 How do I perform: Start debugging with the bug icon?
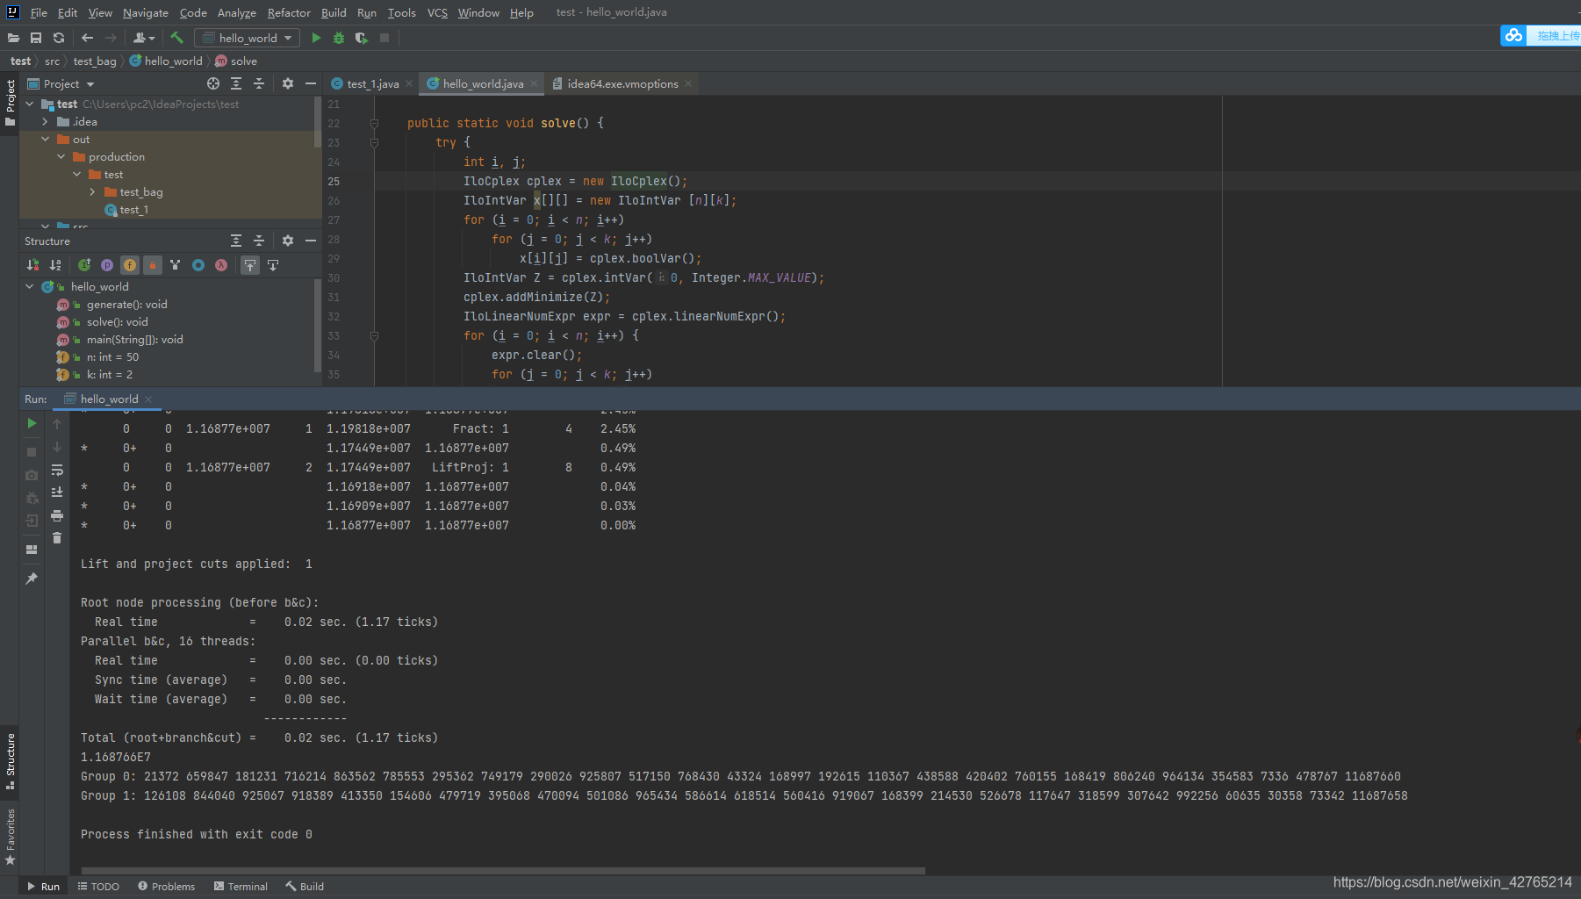tap(339, 38)
